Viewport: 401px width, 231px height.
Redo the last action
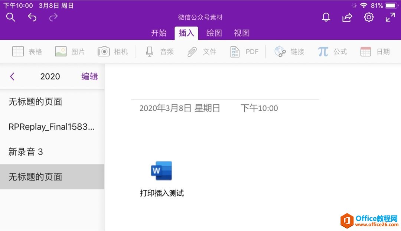[53, 17]
